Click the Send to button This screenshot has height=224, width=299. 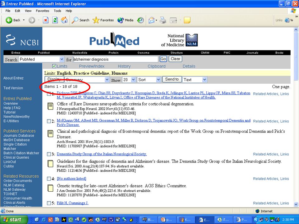tap(172, 79)
